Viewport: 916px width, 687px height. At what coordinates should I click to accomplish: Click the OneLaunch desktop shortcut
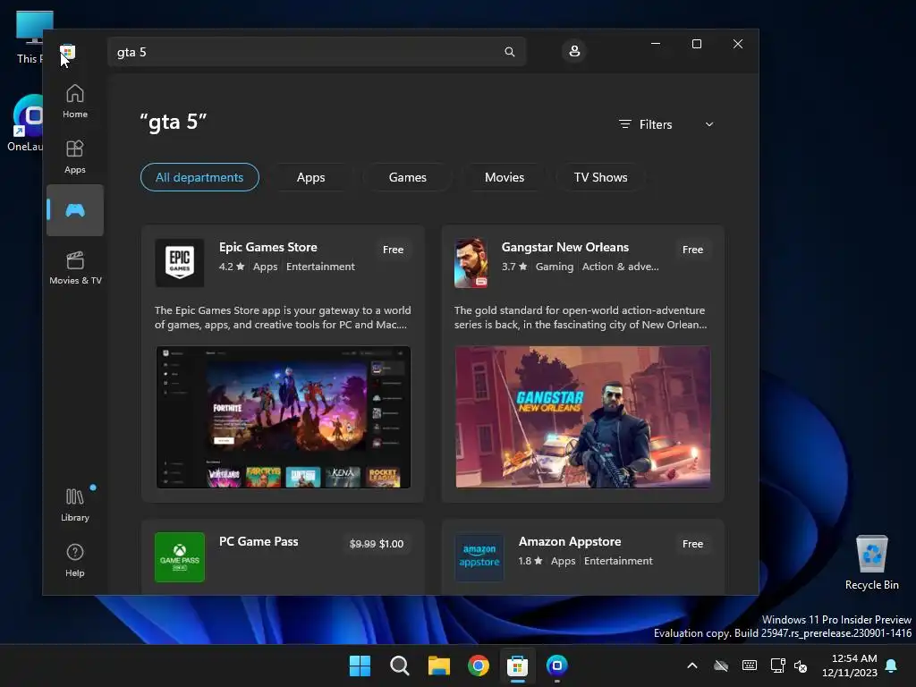click(x=26, y=123)
